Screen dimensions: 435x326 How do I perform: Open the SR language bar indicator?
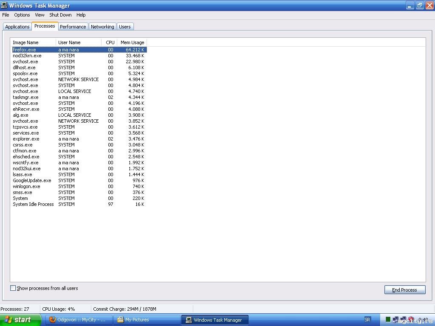(x=367, y=320)
